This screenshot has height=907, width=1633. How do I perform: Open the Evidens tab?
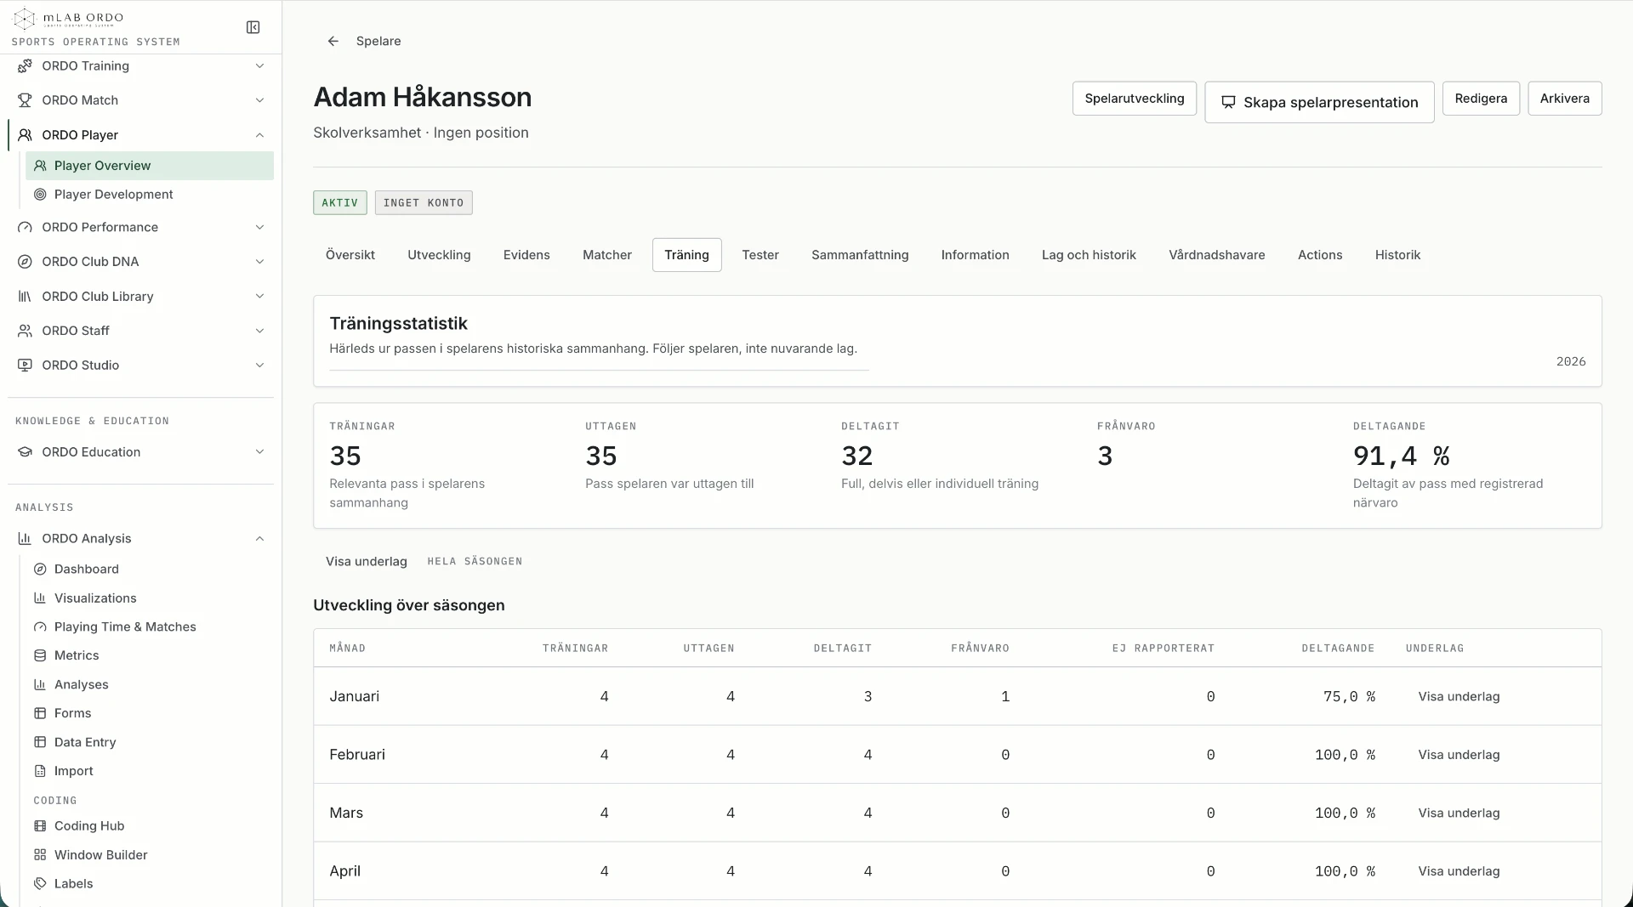coord(526,255)
